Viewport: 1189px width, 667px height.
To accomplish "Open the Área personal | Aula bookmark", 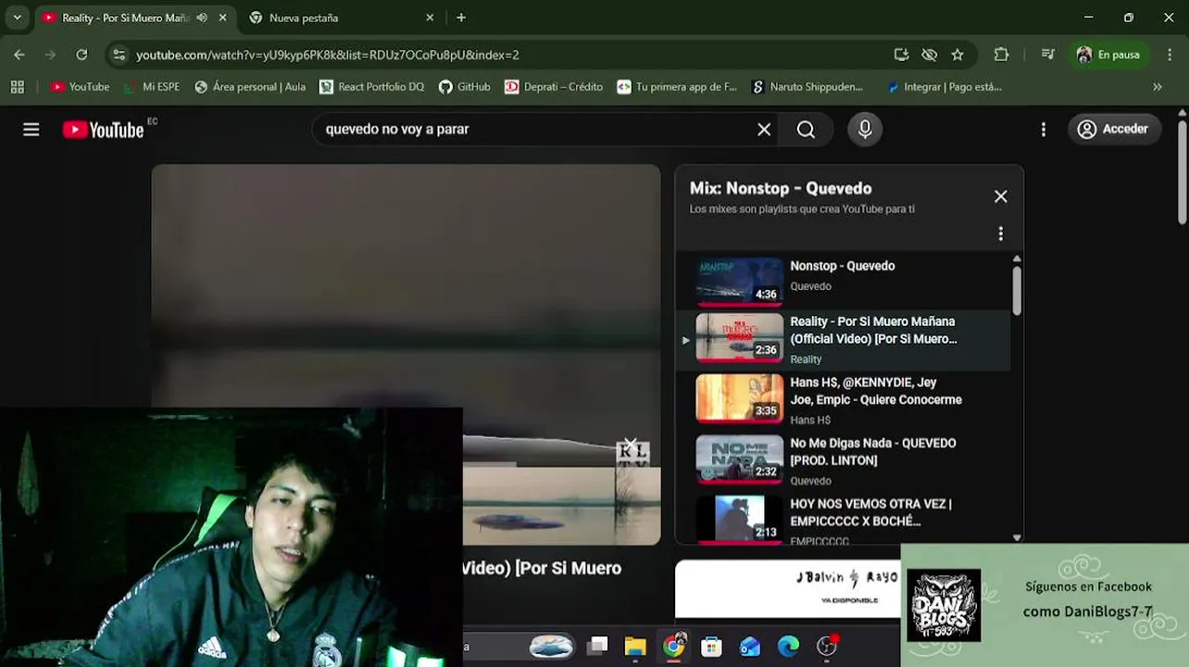I will pos(250,87).
